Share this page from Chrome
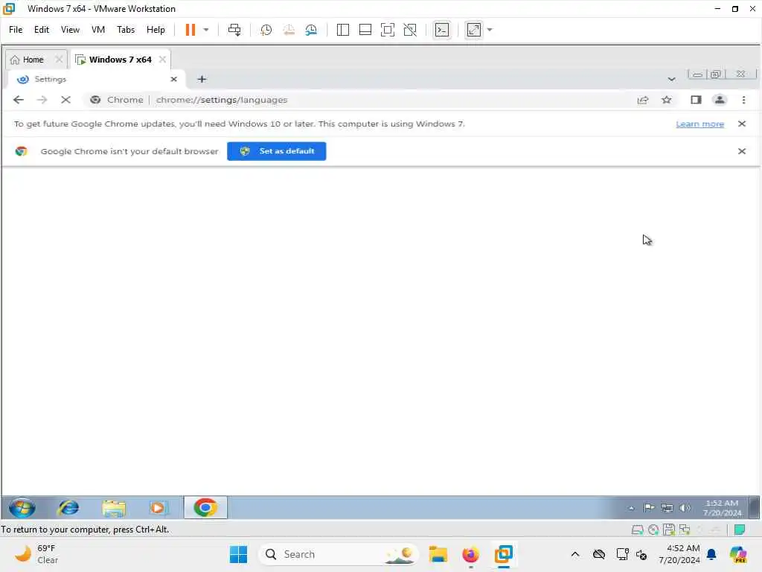Image resolution: width=762 pixels, height=572 pixels. tap(642, 100)
